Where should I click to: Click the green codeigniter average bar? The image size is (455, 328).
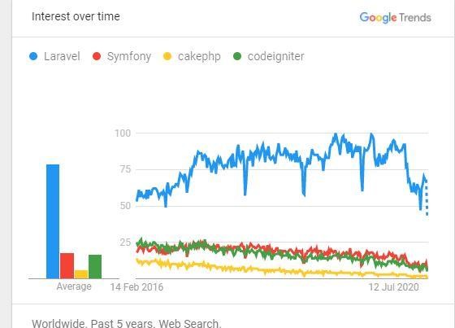pyautogui.click(x=95, y=267)
